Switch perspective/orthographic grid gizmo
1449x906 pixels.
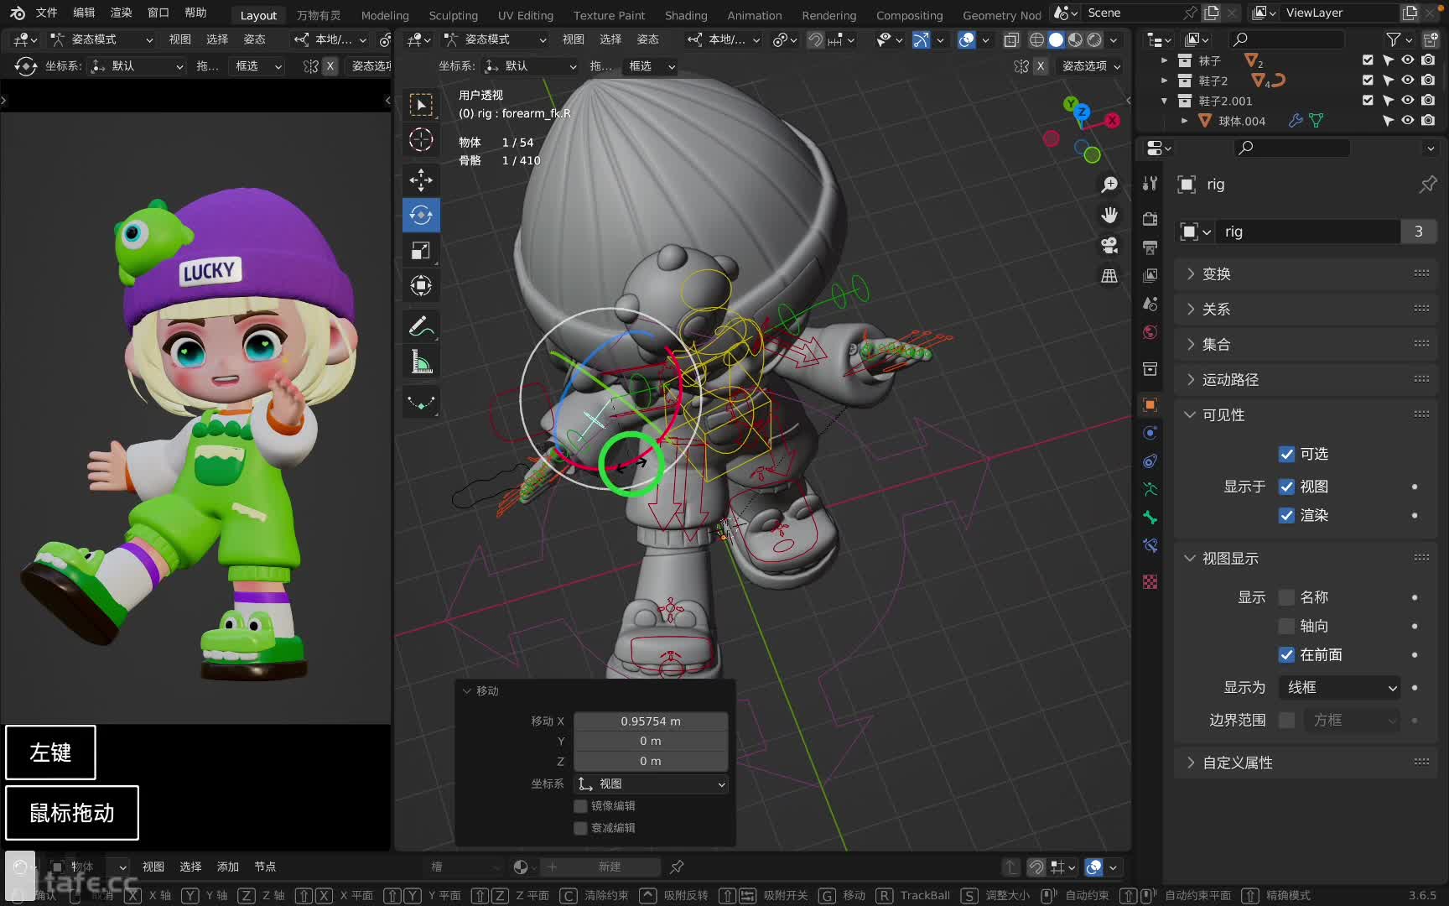(x=1109, y=275)
